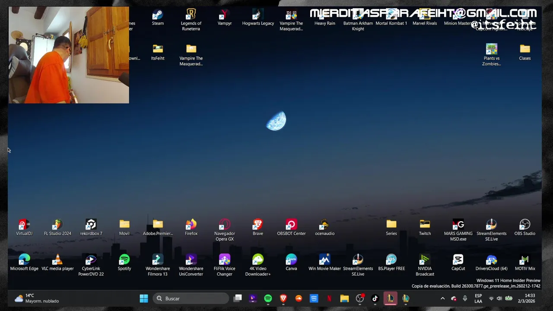Open Wondershare UniConverter shortcut

coord(191,265)
